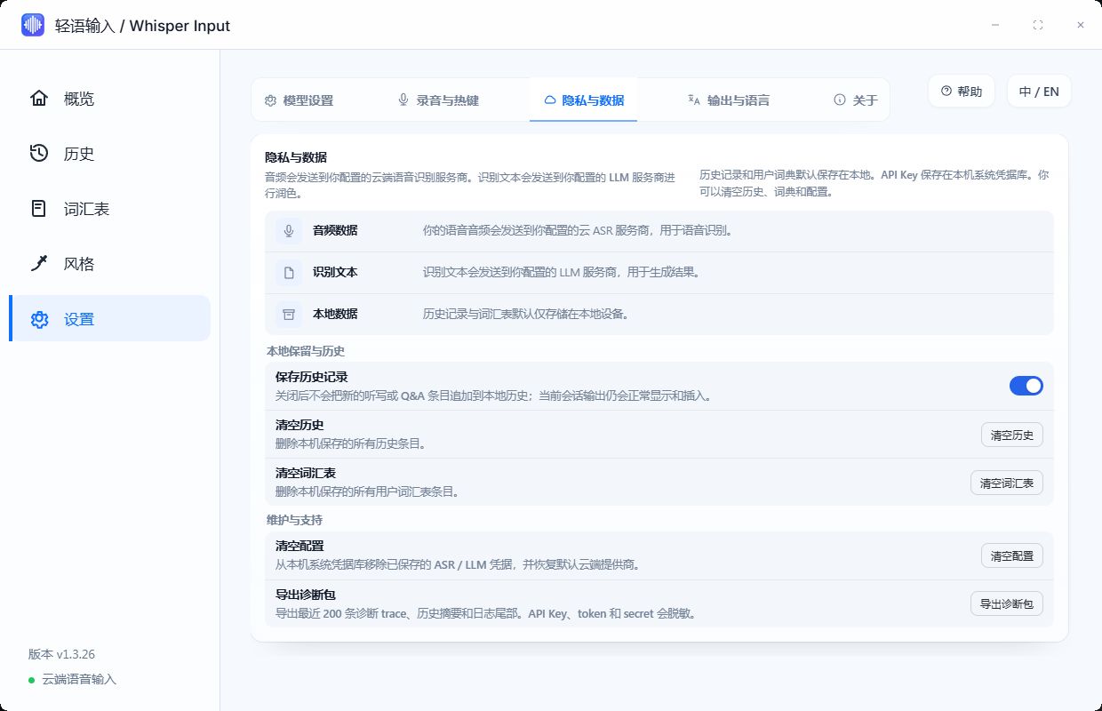Viewport: 1102px width, 711px height.
Task: Click the microphone icon in 录音与热键 tab
Action: [403, 100]
